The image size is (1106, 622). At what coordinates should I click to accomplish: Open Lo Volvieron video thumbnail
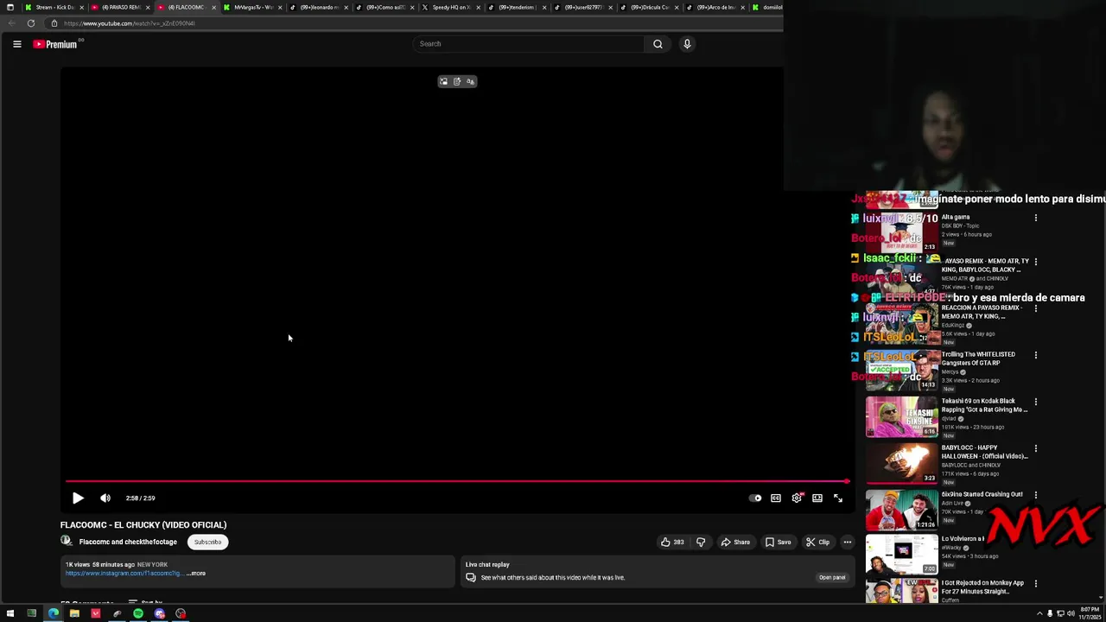pos(902,556)
